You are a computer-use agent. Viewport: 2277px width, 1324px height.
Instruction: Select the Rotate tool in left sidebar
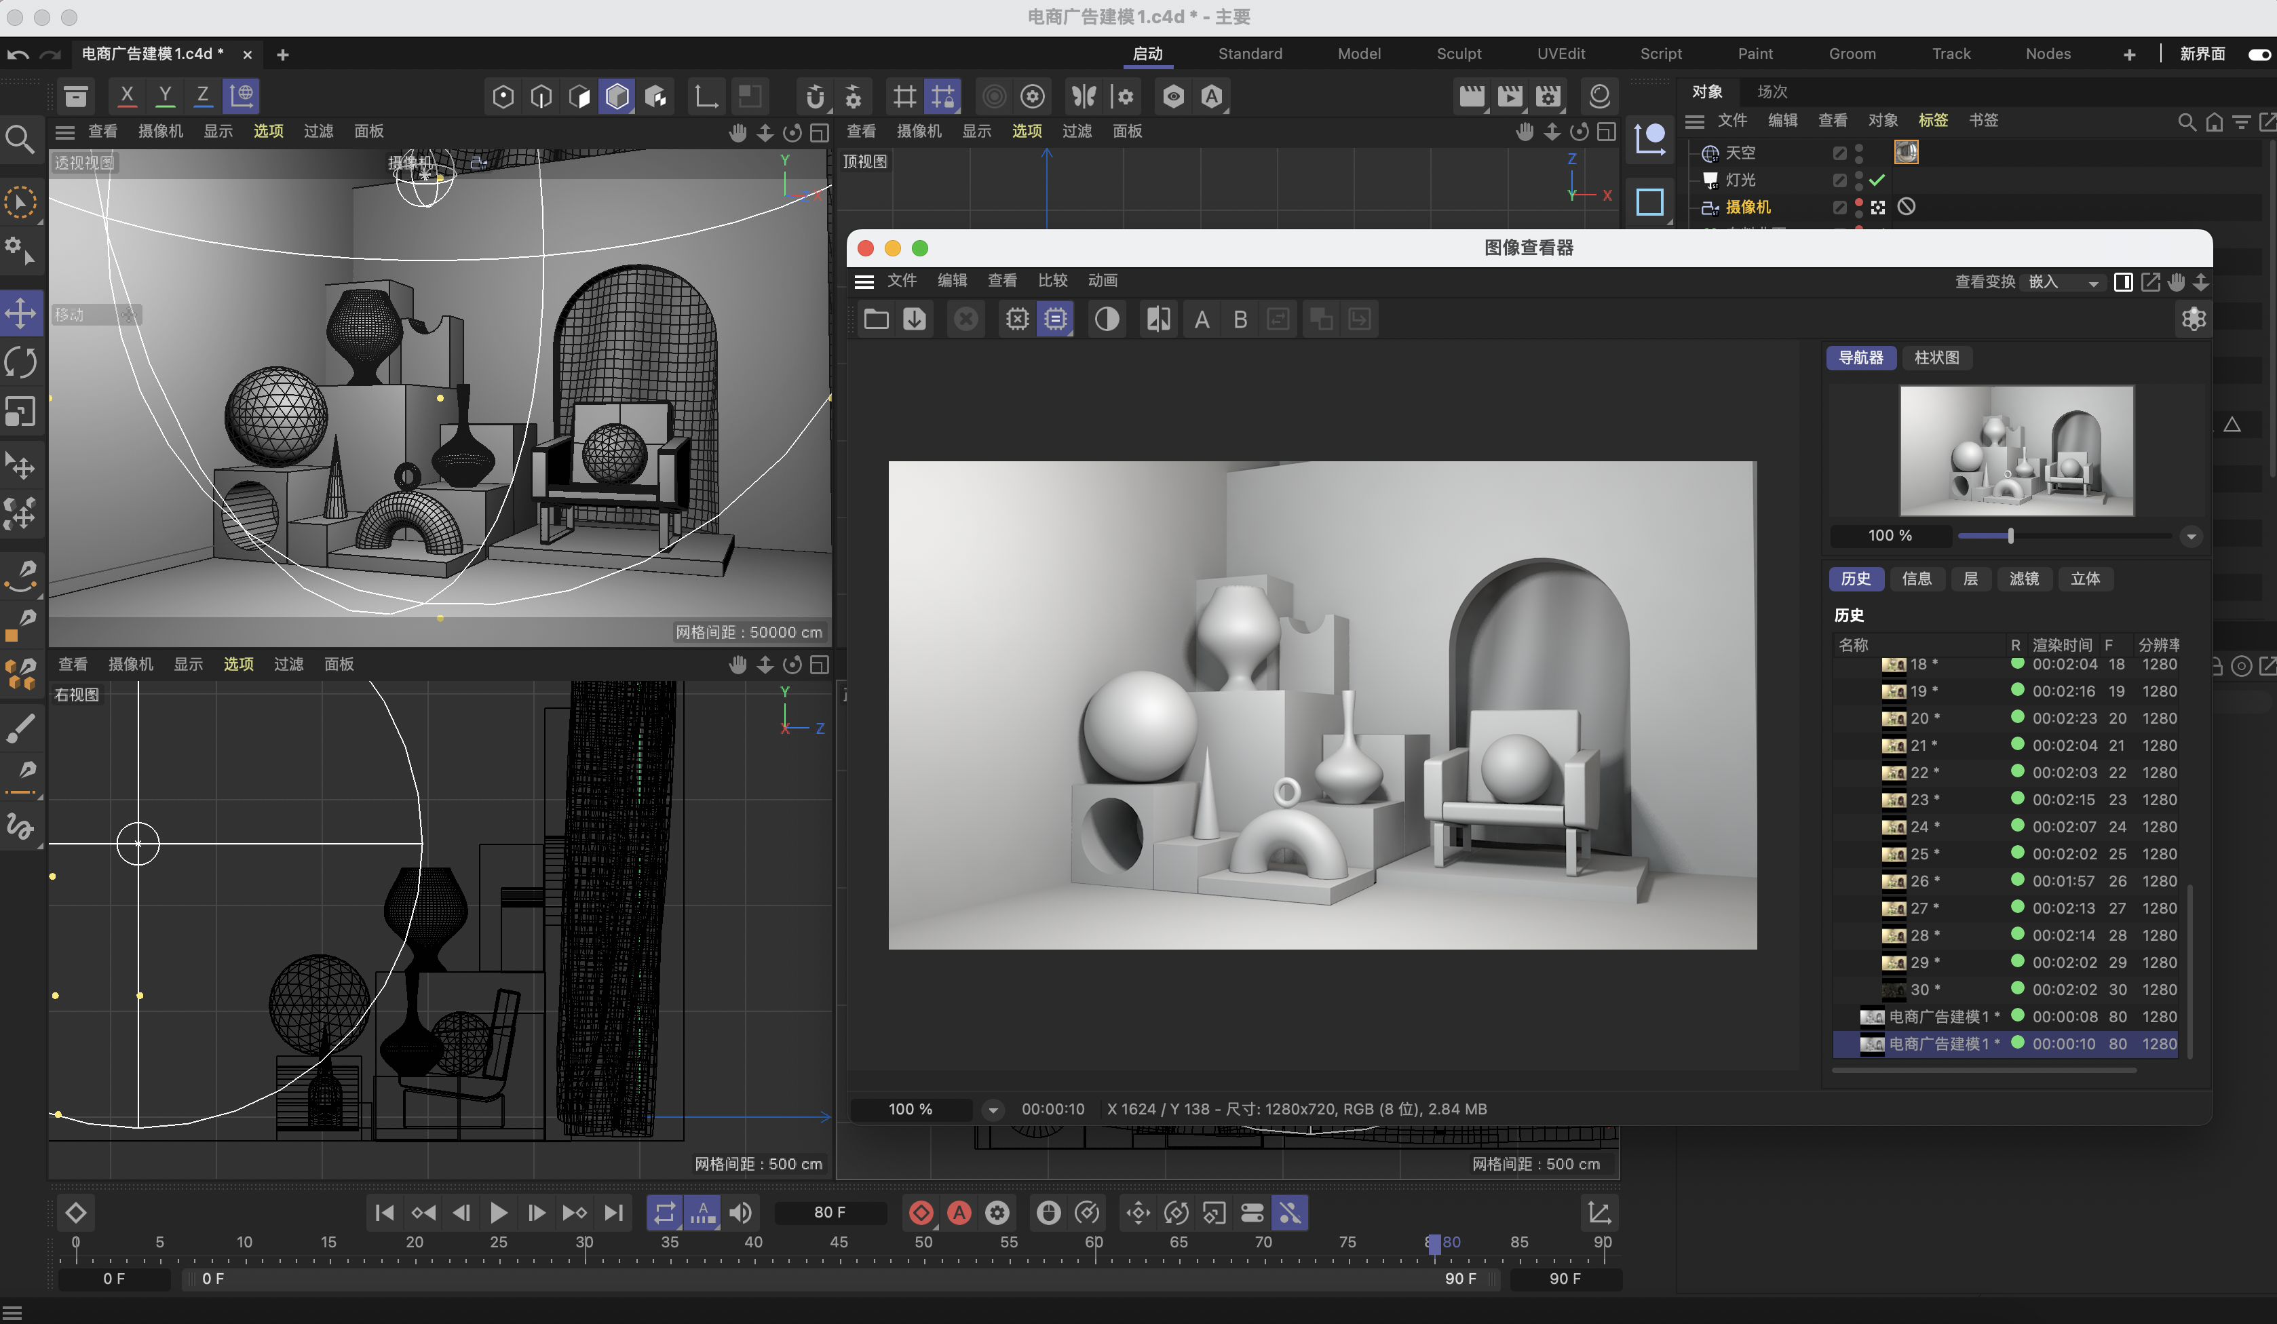point(21,363)
